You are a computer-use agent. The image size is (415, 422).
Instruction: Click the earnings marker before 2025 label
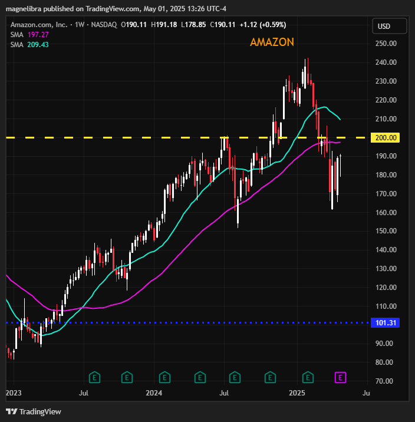click(270, 377)
